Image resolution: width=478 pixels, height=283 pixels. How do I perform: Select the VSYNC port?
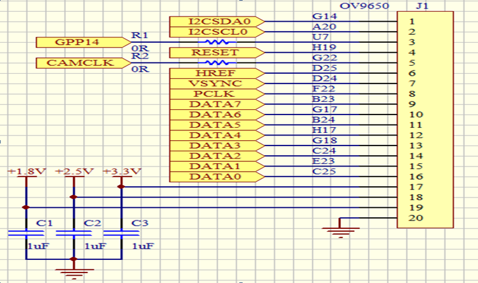click(x=217, y=84)
